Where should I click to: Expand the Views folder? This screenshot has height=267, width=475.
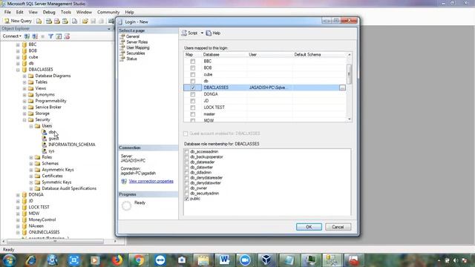pos(24,88)
